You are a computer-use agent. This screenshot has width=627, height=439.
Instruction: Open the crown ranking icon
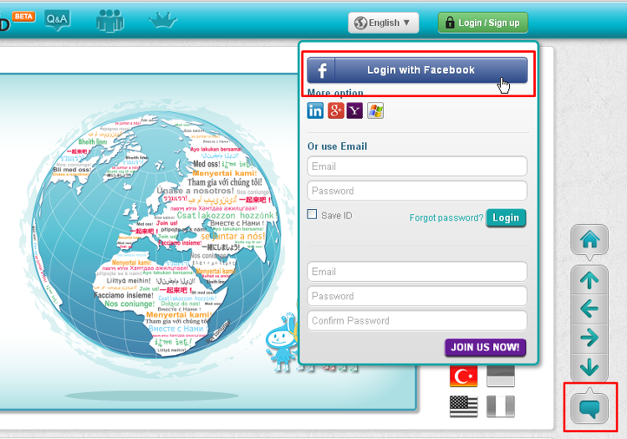[163, 20]
